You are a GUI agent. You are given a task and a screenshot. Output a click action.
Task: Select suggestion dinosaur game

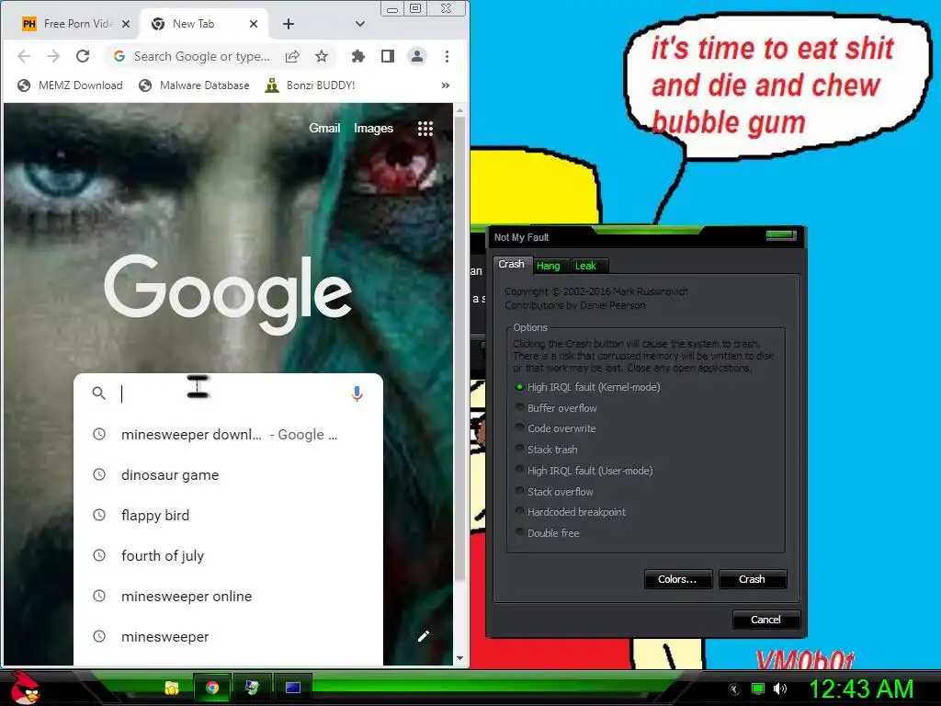(x=228, y=475)
